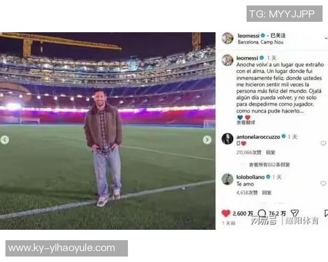The width and height of the screenshot is (328, 262).
Task: Expand caption translation 查看翻译
Action: point(245,122)
